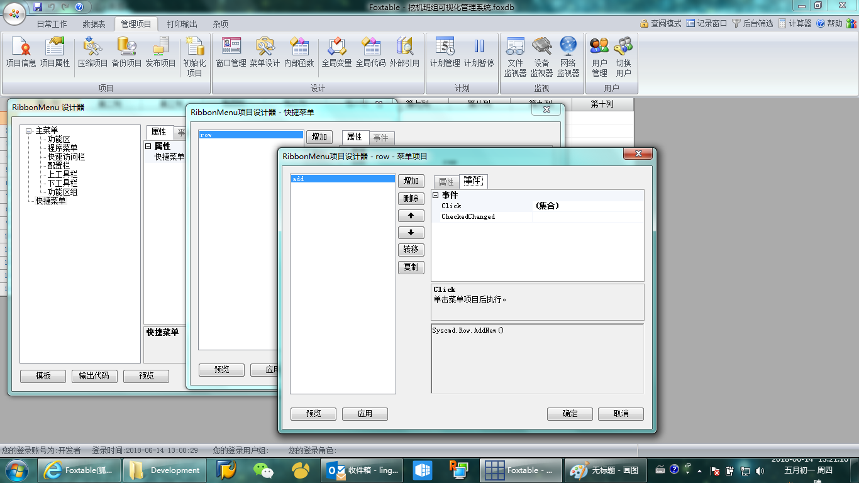Select 事件 tab in the row menu-item designer
The height and width of the screenshot is (483, 859).
pyautogui.click(x=472, y=181)
